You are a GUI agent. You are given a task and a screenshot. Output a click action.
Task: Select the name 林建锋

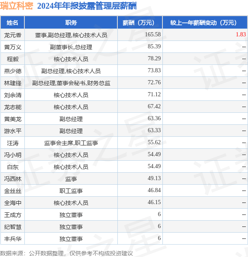coord(13,83)
